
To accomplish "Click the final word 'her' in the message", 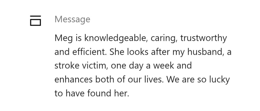I will click(123, 94).
